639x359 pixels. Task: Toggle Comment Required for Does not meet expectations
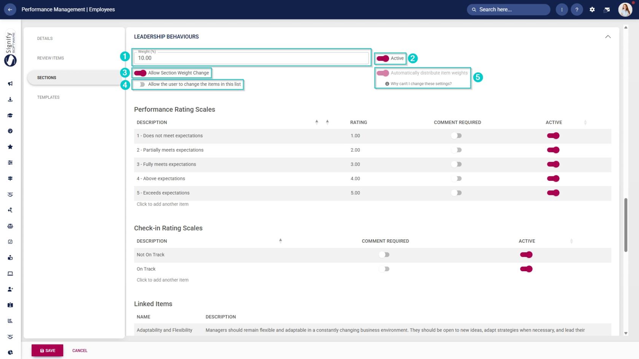coord(456,136)
